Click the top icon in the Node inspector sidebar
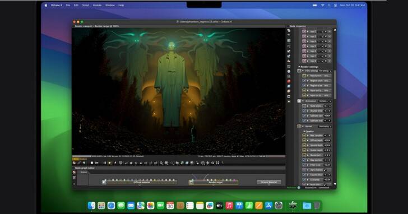The width and height of the screenshot is (408, 214). click(289, 31)
